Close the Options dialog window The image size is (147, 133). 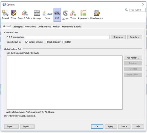(x=143, y=4)
